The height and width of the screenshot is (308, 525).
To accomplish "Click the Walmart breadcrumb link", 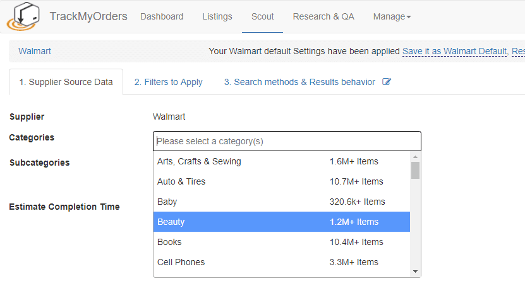I will pyautogui.click(x=35, y=51).
